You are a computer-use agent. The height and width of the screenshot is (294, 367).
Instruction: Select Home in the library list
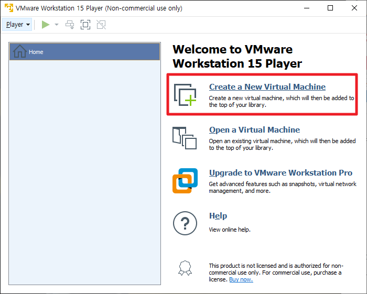85,52
